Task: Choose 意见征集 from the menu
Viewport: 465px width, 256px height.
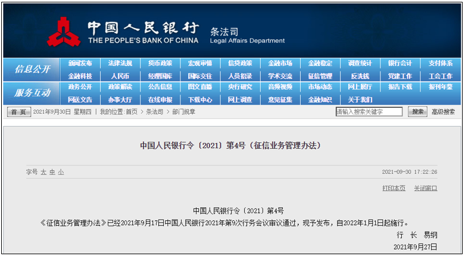Action: pyautogui.click(x=280, y=99)
